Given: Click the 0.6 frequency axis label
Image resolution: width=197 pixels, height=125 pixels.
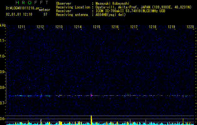Looking at the screenshot, I should 3,119.
